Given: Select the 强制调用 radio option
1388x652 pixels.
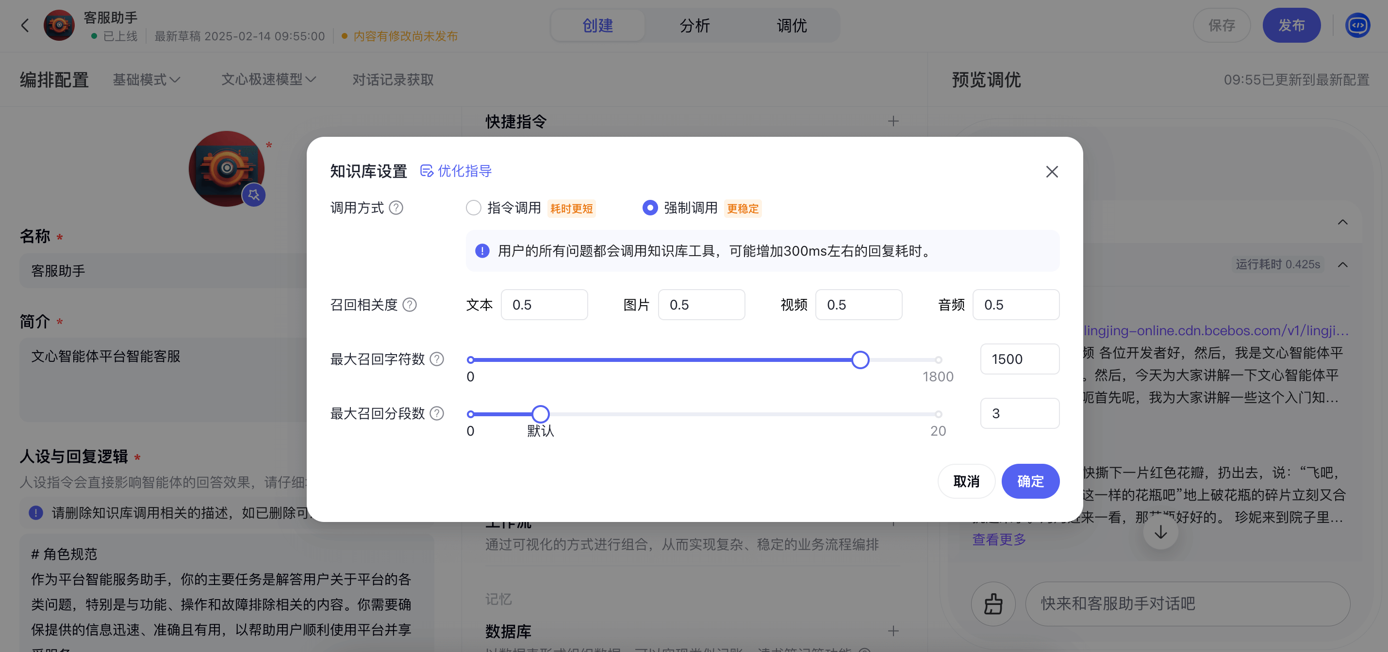Looking at the screenshot, I should [650, 208].
